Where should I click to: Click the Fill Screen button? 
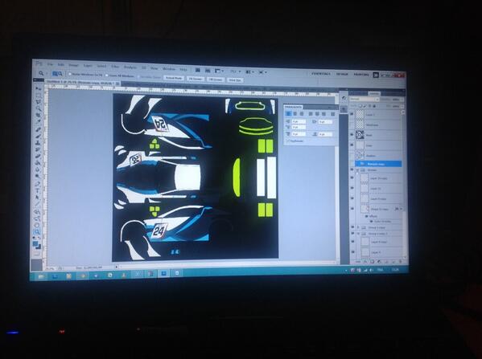pos(216,80)
